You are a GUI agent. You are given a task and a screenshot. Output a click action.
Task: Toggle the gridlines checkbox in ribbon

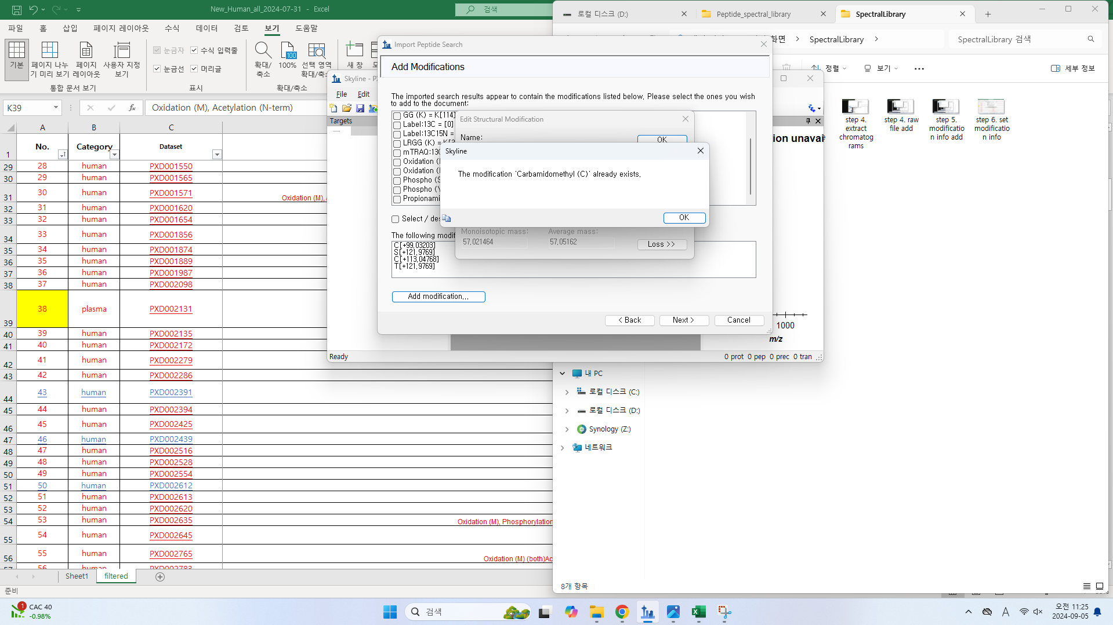[157, 69]
